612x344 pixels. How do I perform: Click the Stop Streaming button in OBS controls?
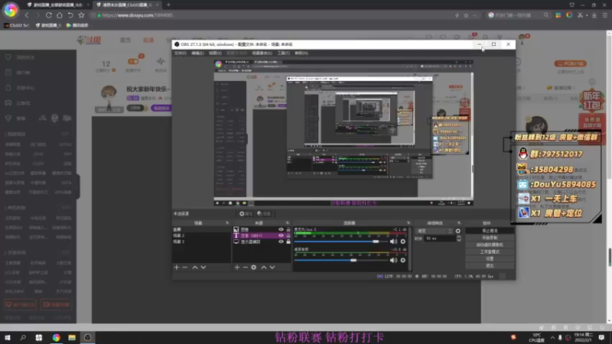490,231
